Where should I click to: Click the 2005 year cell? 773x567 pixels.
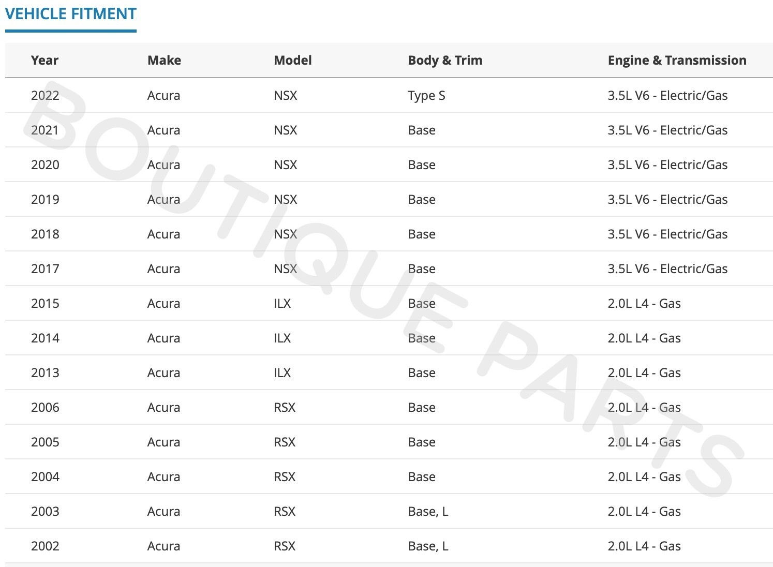coord(45,442)
